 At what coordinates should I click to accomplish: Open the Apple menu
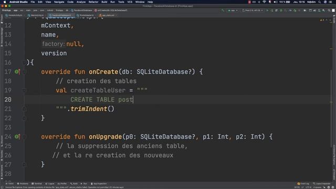pos(5,2)
